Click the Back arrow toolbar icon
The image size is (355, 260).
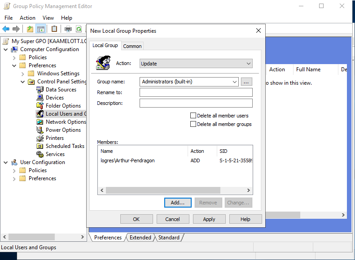pyautogui.click(x=6, y=29)
